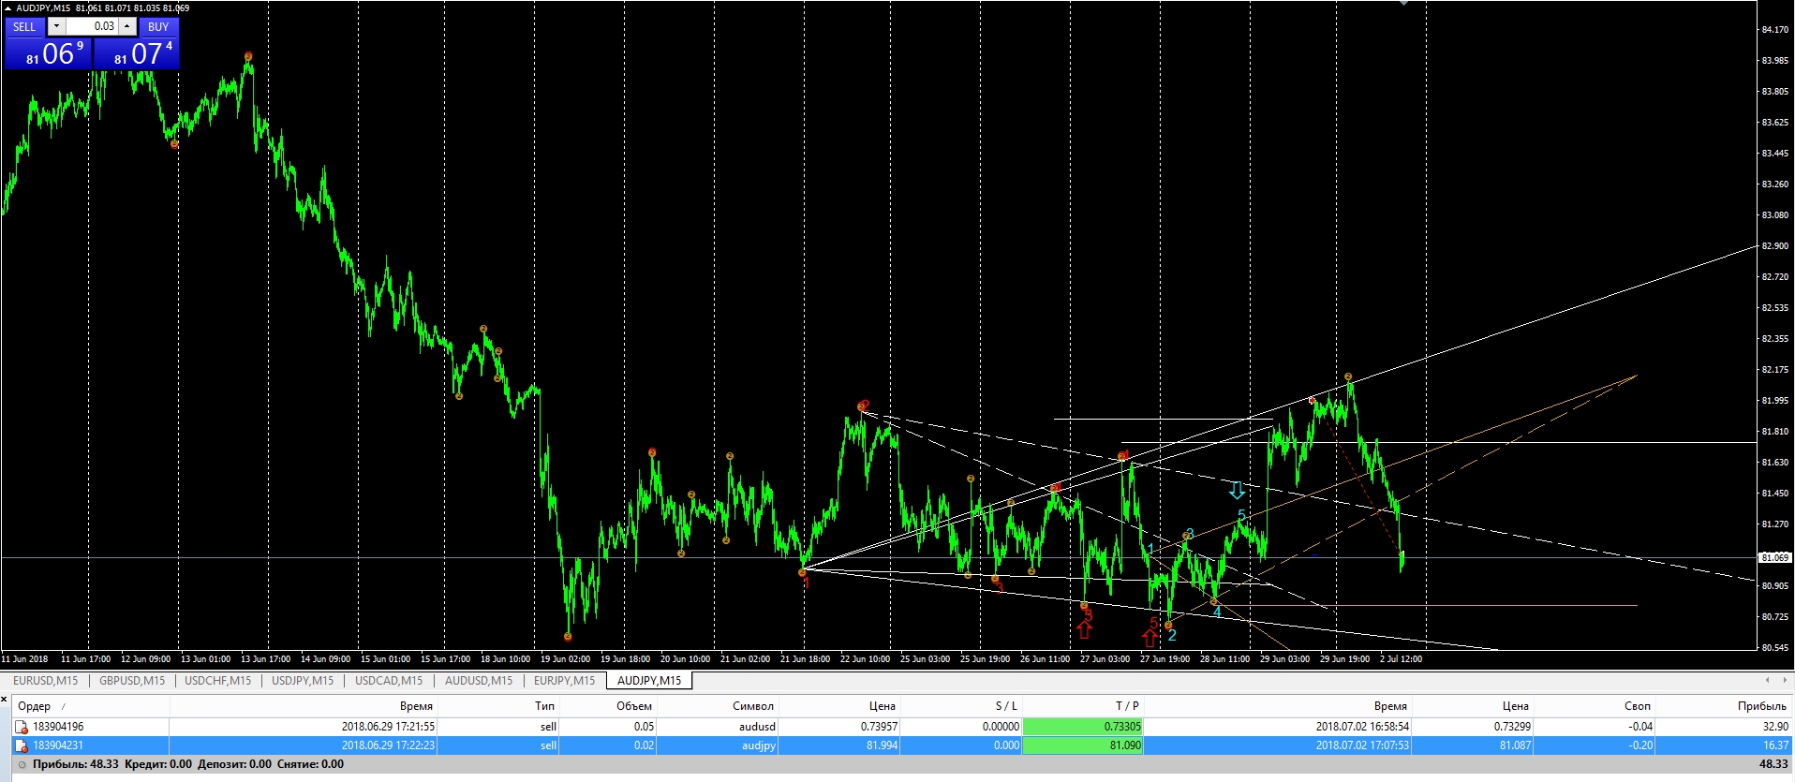Click the order icon for 183904231

coord(22,745)
